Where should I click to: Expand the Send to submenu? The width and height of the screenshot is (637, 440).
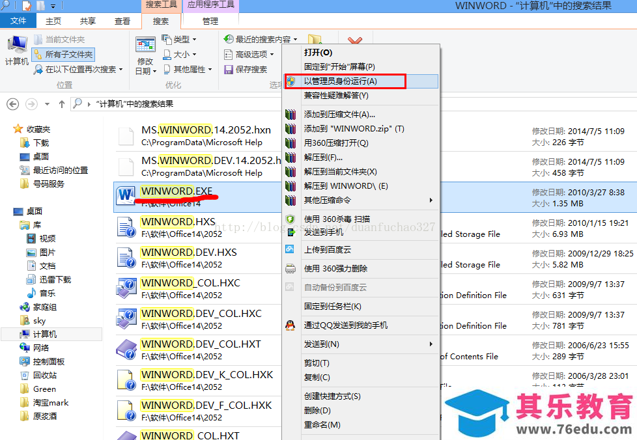tap(361, 344)
